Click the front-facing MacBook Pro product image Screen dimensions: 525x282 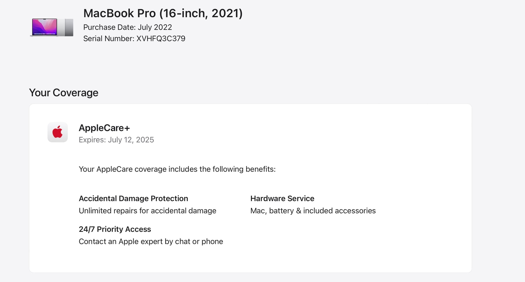(x=45, y=27)
